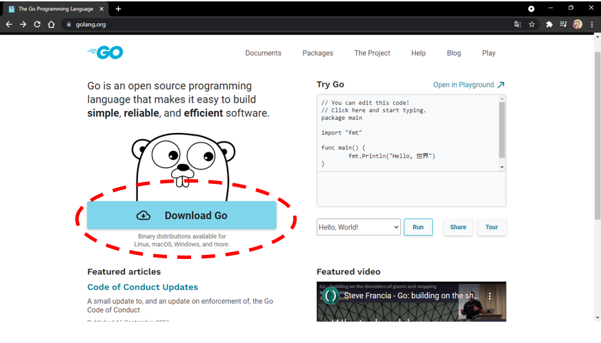Click the Go logo in header
Image resolution: width=601 pixels, height=343 pixels.
106,52
